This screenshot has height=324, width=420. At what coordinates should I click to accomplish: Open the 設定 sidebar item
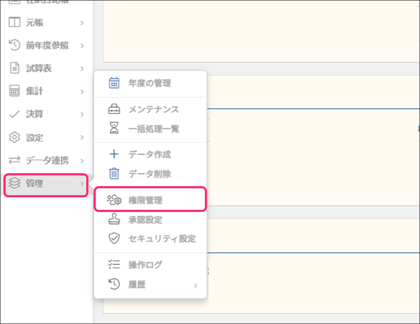pos(34,138)
